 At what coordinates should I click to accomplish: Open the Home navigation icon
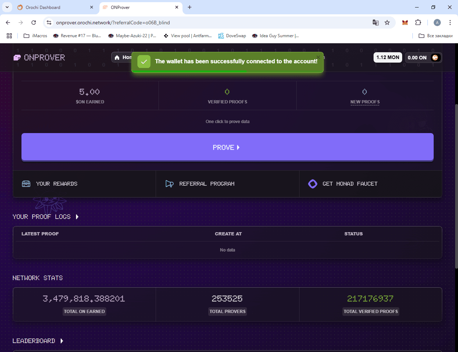pyautogui.click(x=117, y=58)
